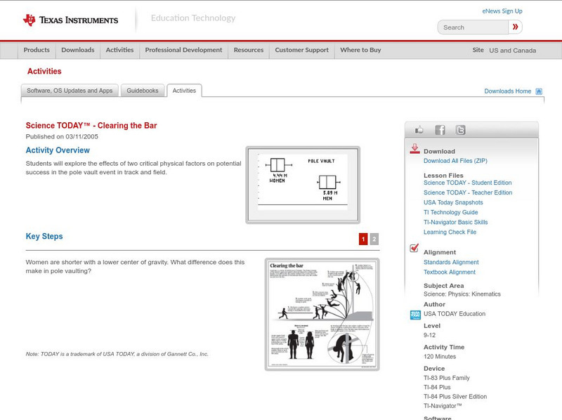Open the Downloads menu
The image size is (562, 420).
point(78,50)
